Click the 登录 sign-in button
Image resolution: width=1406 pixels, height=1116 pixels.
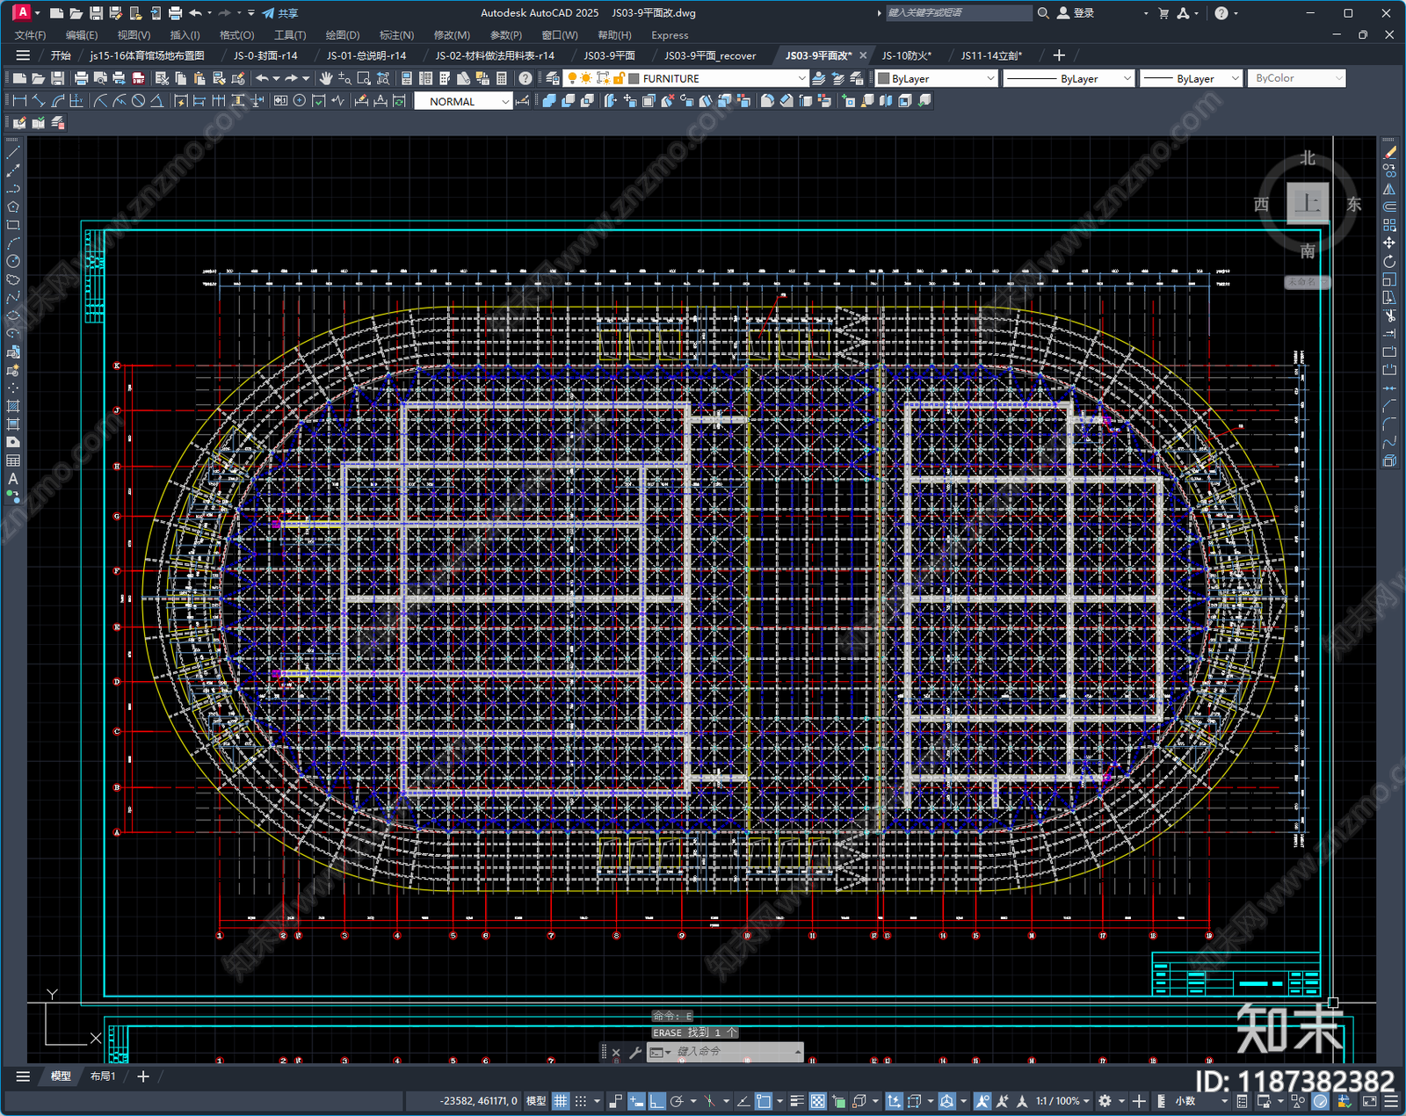tap(1076, 13)
